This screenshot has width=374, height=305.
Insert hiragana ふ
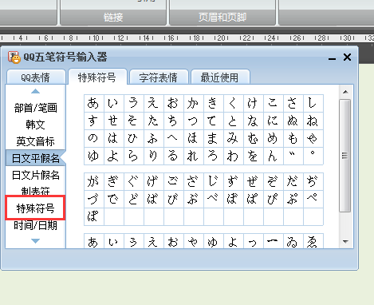[154, 138]
